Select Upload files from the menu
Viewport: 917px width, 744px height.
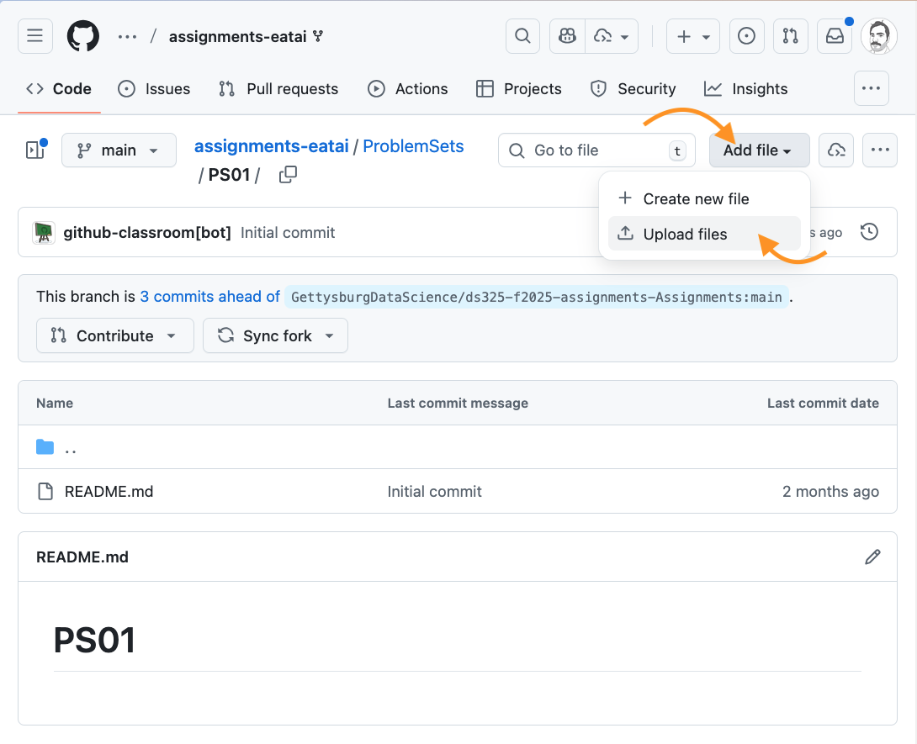(685, 235)
